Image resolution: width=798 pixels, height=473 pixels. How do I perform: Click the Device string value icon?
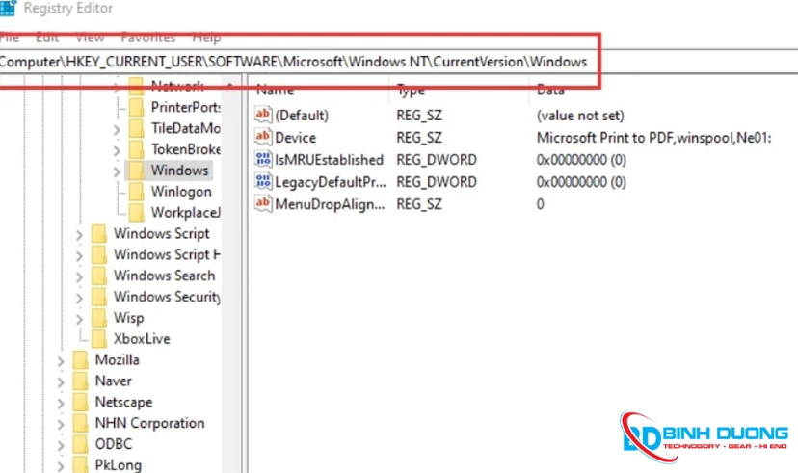pos(263,137)
